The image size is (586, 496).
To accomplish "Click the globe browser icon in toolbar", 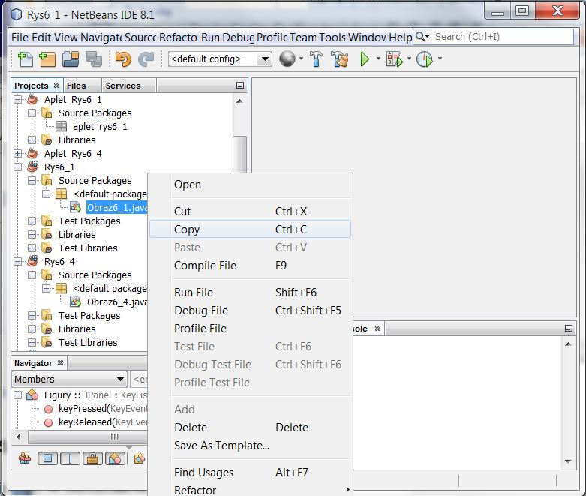I will [287, 59].
